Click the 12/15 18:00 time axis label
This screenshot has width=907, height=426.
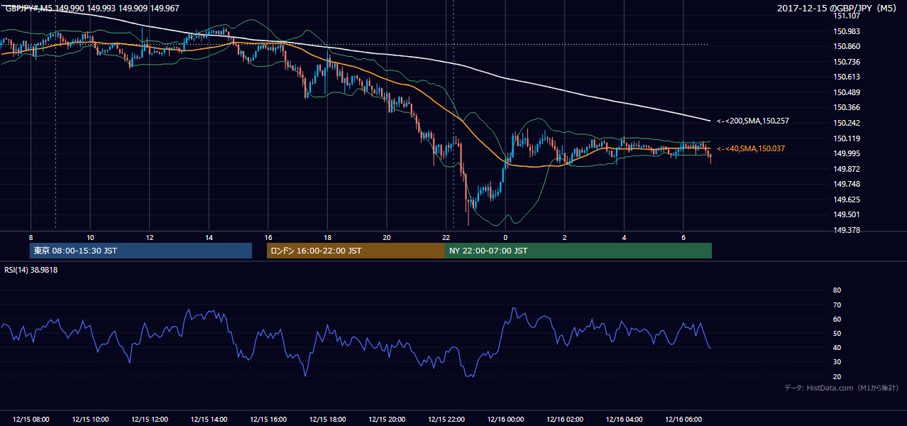(x=327, y=420)
